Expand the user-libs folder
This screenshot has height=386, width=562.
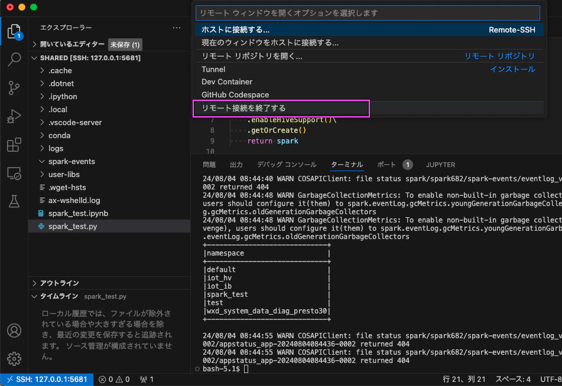pyautogui.click(x=109, y=174)
